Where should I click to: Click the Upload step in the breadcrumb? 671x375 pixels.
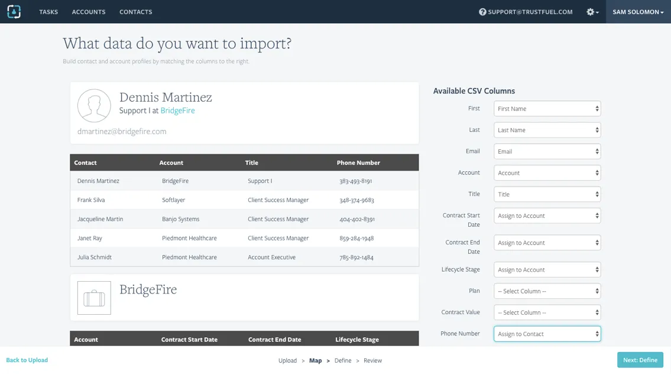288,360
